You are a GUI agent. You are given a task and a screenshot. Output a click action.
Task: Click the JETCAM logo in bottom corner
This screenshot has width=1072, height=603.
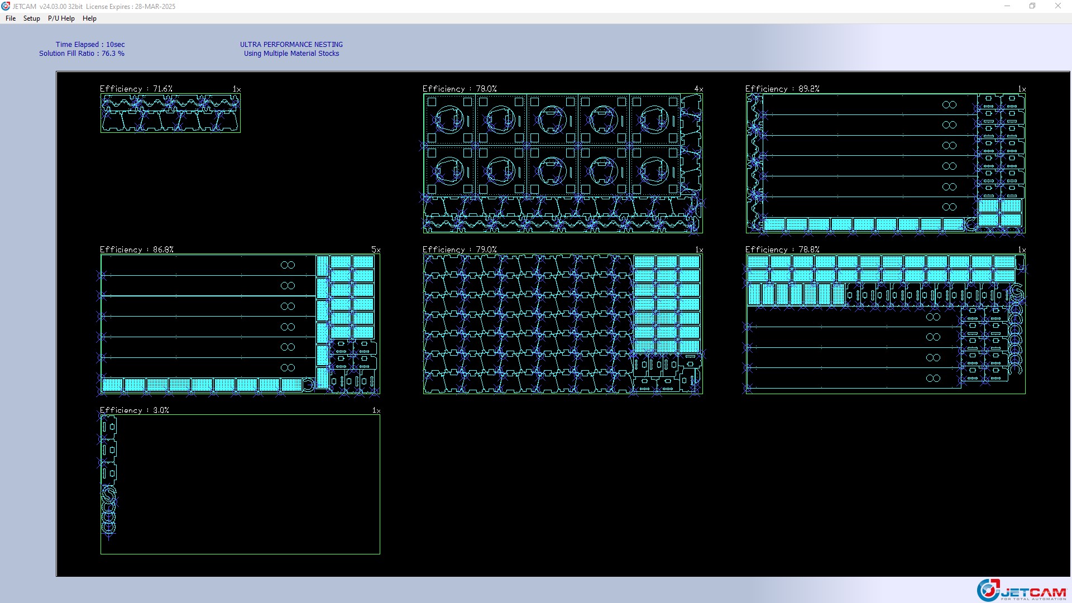click(1021, 591)
